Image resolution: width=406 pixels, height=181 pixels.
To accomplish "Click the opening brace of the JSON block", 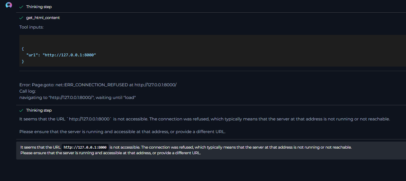I will click(x=23, y=49).
